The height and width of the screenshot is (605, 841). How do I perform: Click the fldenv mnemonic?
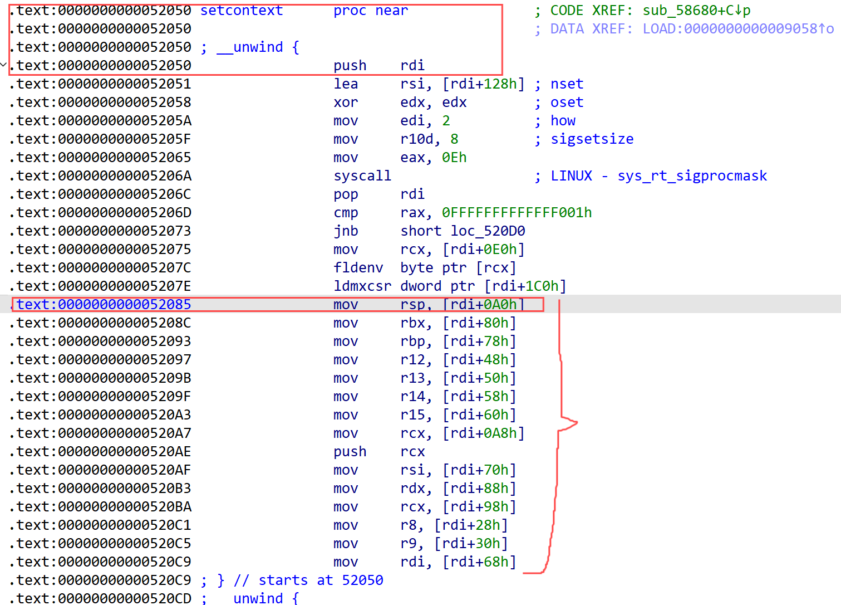click(358, 268)
